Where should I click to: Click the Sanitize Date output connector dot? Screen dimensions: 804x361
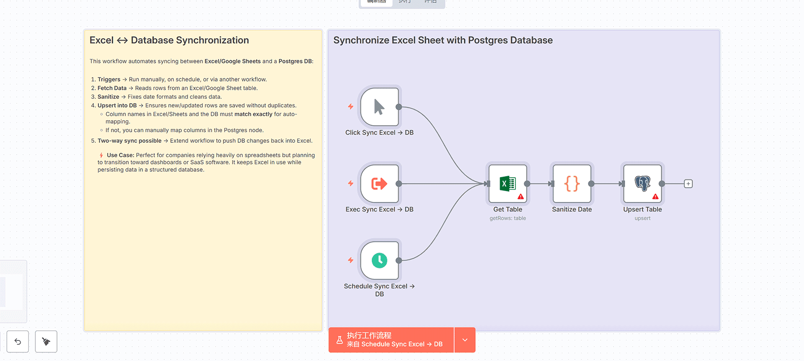[592, 184]
